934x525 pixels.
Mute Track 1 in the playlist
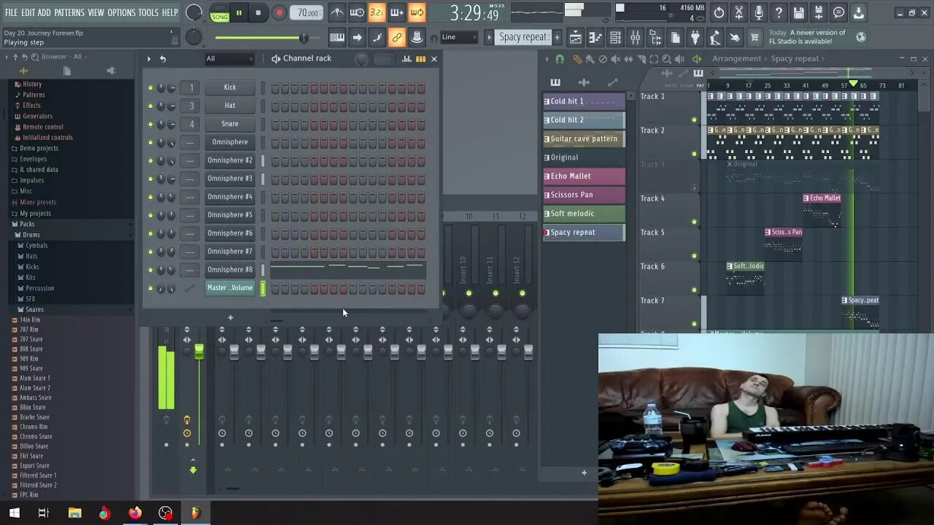(x=694, y=120)
